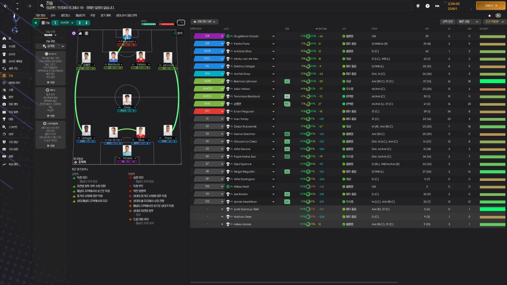Switch to tactic slot 3
Image resolution: width=507 pixels, height=285 pixels.
[x=86, y=23]
